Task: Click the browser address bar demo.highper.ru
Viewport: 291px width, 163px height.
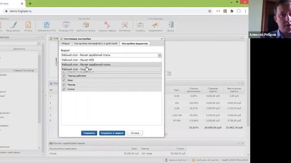Action: point(20,11)
